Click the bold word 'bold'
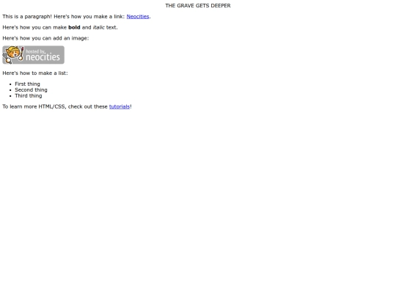396x297 pixels. click(74, 27)
